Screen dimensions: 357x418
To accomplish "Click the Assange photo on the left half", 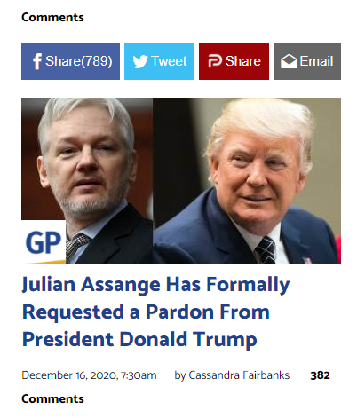I will (87, 181).
